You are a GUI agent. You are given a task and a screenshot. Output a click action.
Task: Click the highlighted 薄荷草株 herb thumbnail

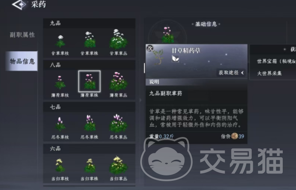coord(89,81)
